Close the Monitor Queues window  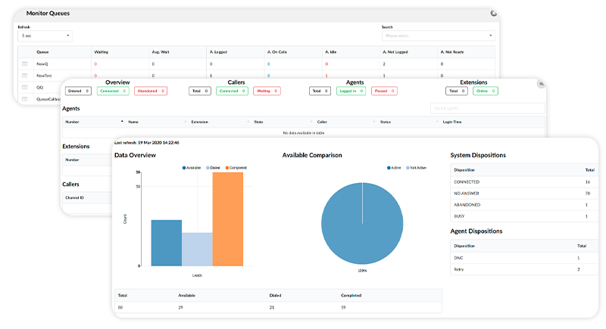click(x=494, y=13)
